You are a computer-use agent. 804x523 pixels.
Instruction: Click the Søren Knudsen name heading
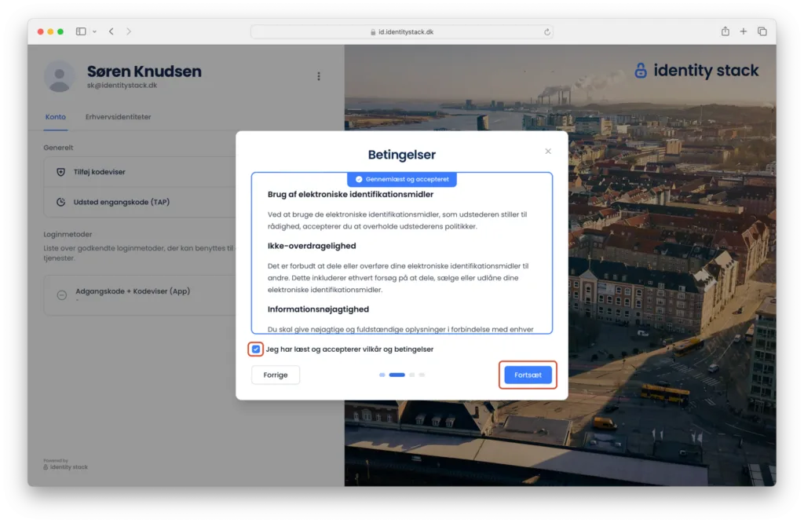144,71
